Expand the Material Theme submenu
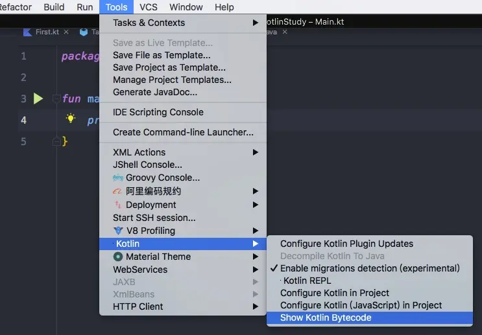 tap(183, 257)
